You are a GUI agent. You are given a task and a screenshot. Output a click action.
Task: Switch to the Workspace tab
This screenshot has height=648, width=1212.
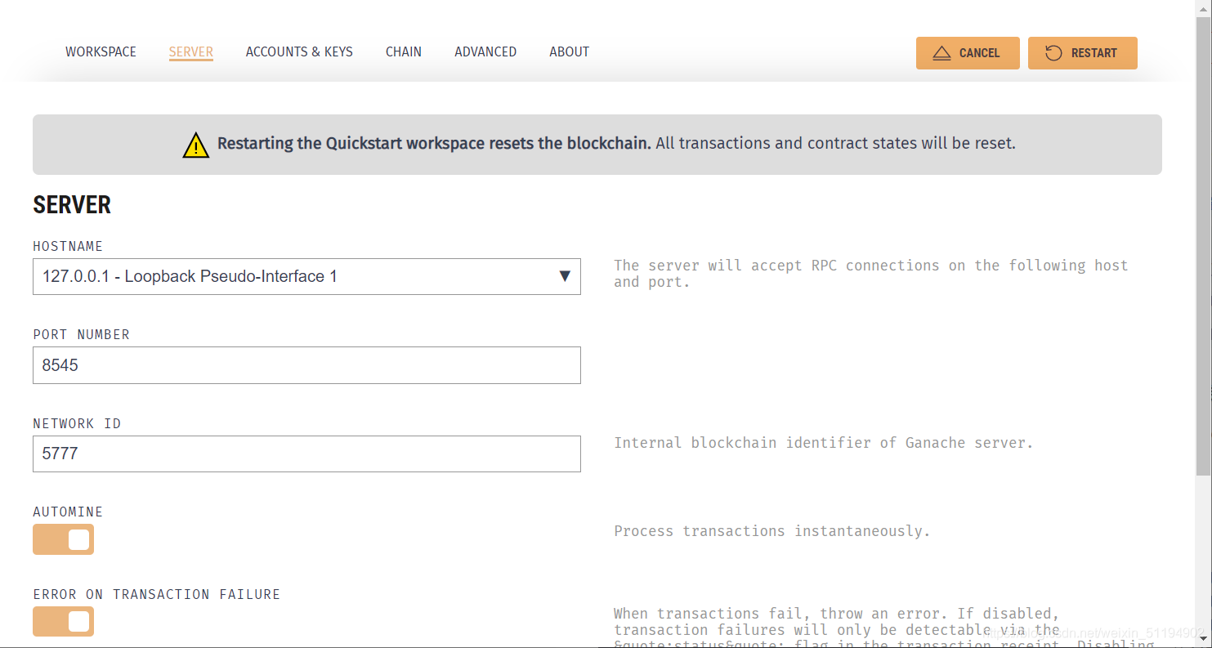(x=101, y=51)
